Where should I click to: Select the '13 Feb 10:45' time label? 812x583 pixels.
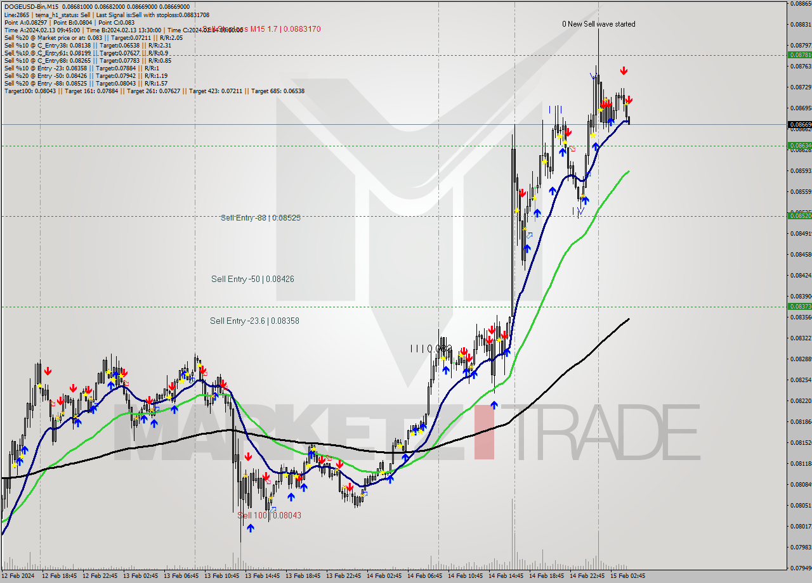(222, 576)
